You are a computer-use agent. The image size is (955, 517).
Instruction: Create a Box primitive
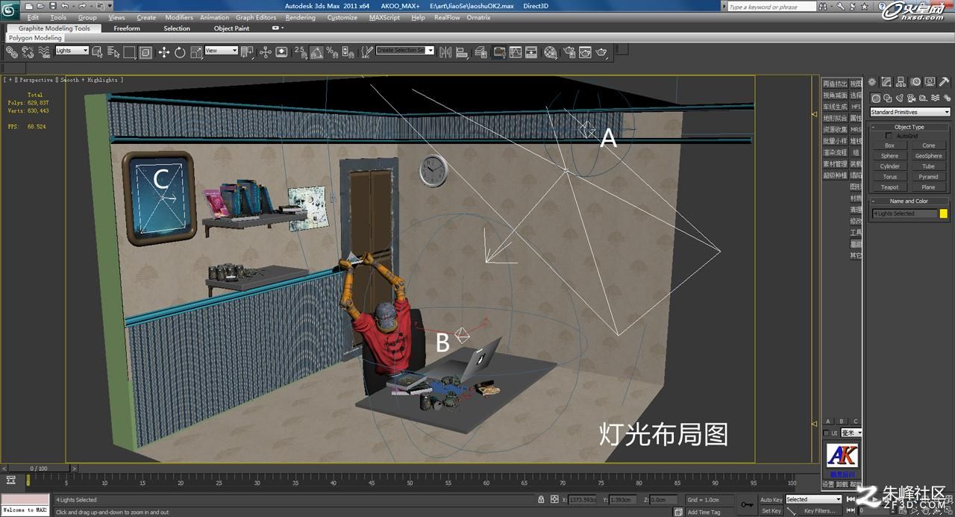[889, 145]
